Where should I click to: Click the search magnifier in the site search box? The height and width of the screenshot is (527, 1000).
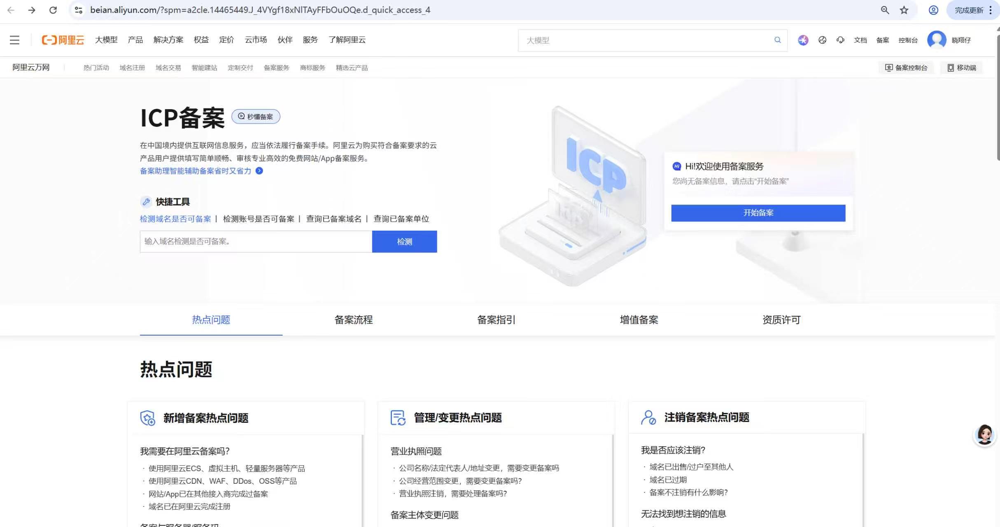click(x=777, y=40)
